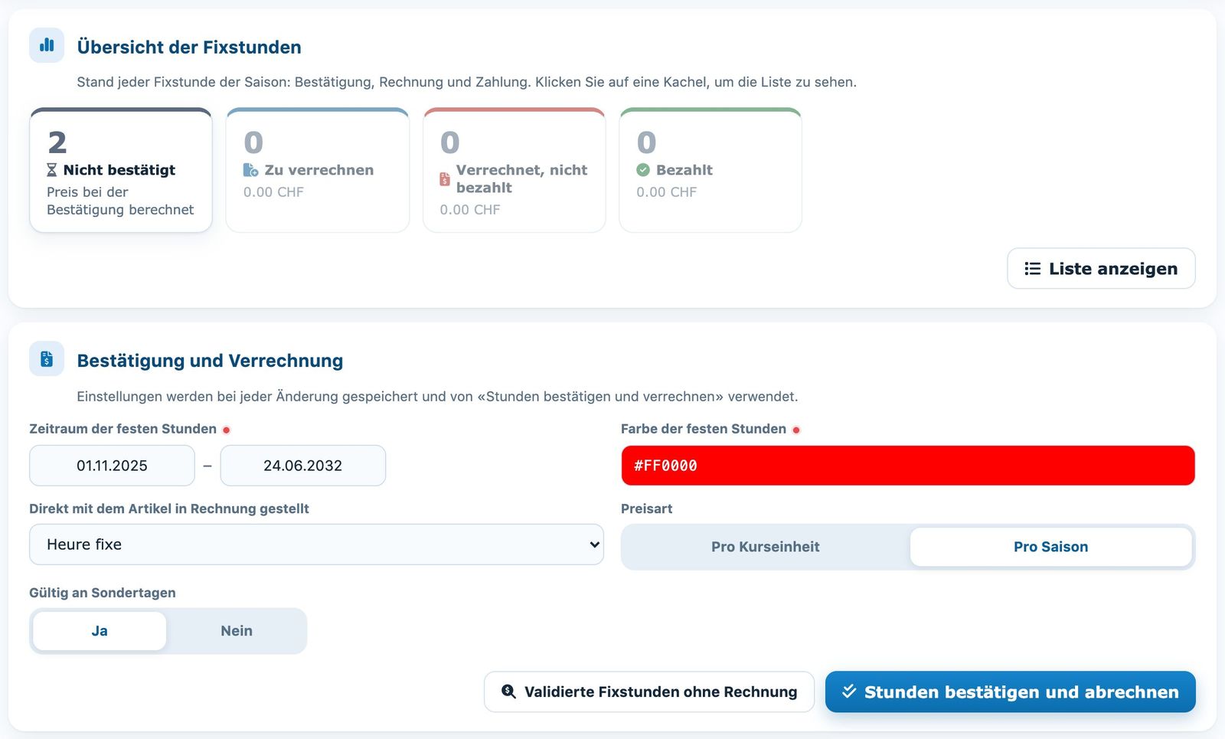Click the red required dot after Zeitraum der festen Stunden
The height and width of the screenshot is (739, 1225).
pos(226,430)
